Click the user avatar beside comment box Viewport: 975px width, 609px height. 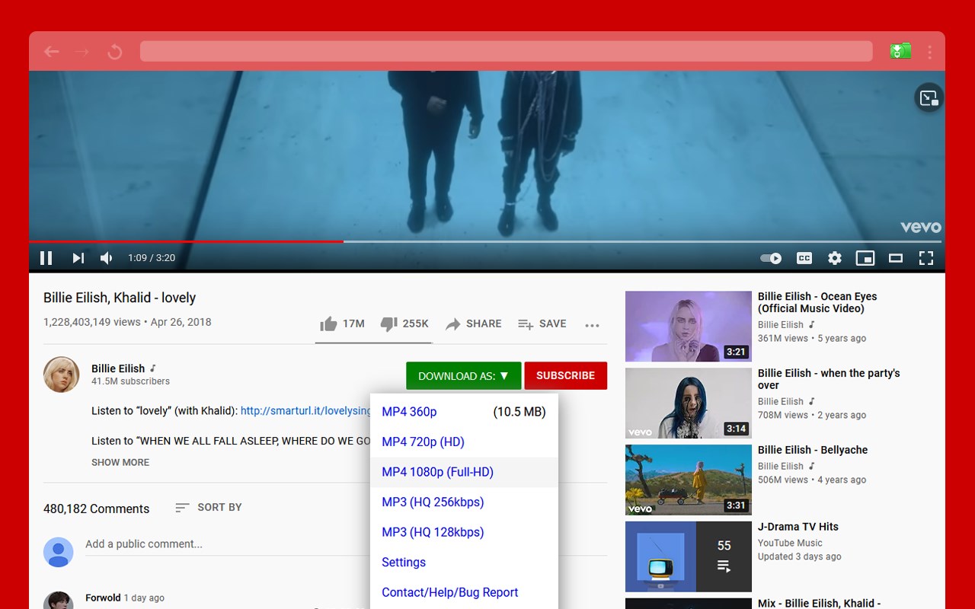pos(58,552)
